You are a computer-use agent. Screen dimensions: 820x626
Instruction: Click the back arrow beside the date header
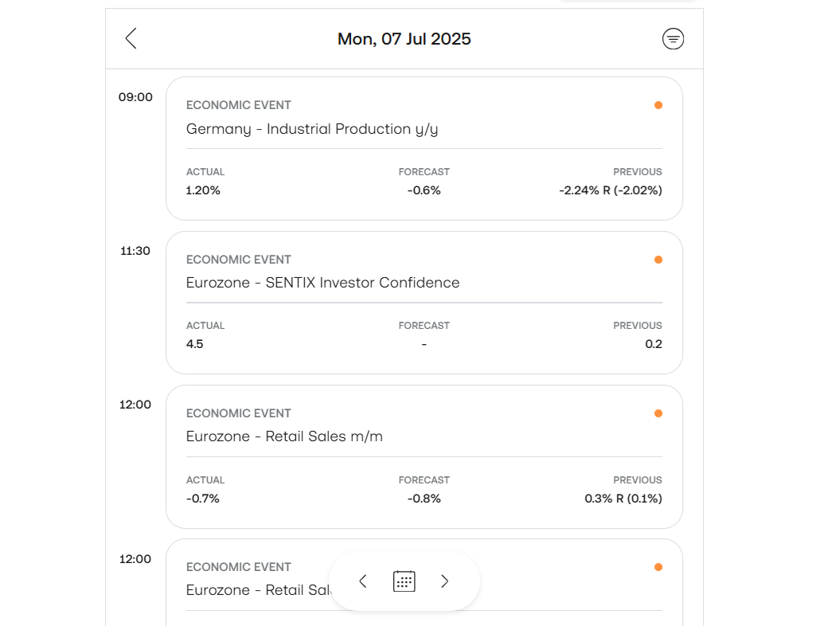coord(131,39)
